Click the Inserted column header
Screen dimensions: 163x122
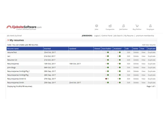pyautogui.click(x=56, y=48)
